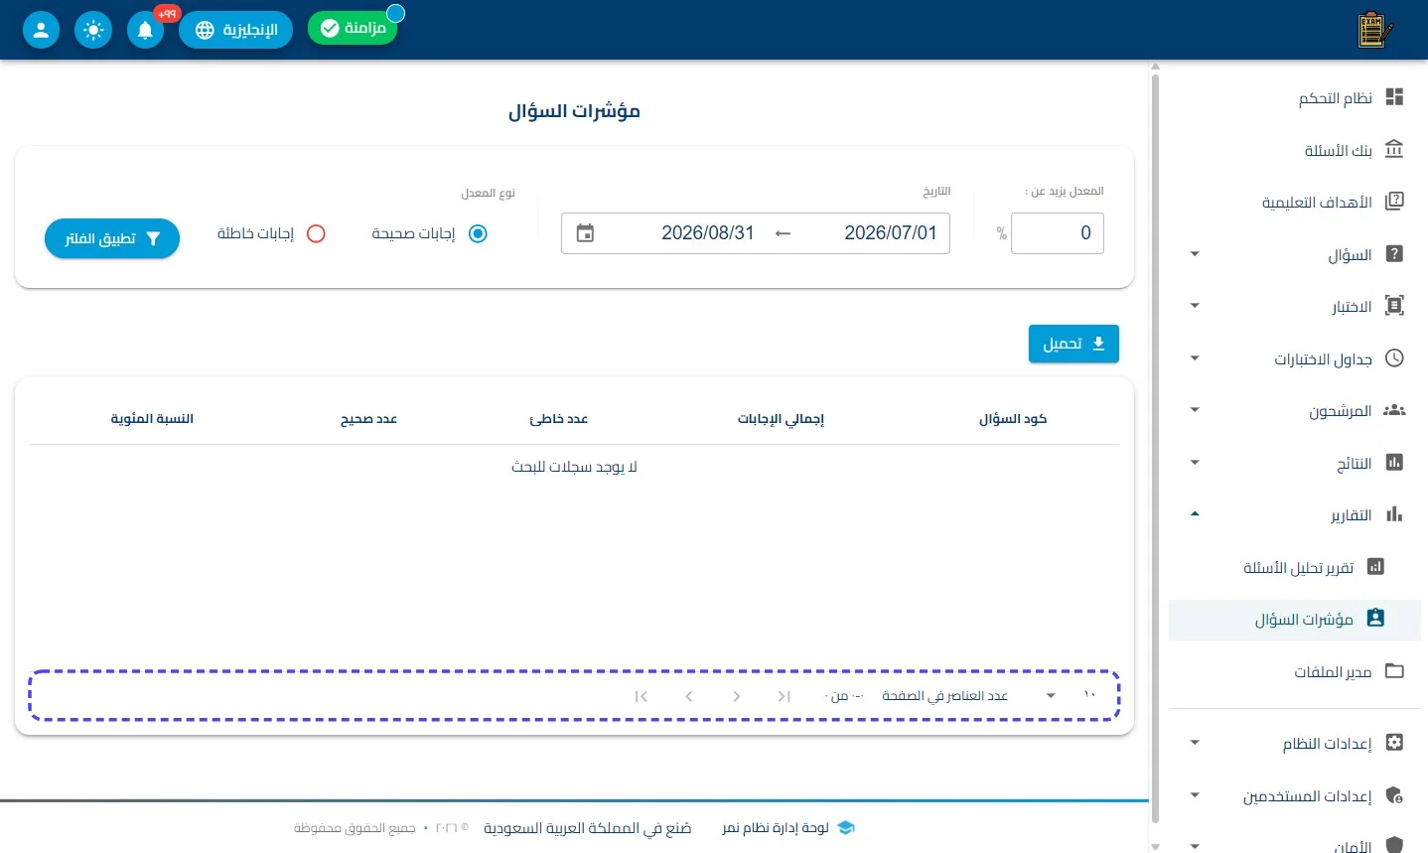Click the clock icon beside جداول الاختبارات

point(1394,358)
